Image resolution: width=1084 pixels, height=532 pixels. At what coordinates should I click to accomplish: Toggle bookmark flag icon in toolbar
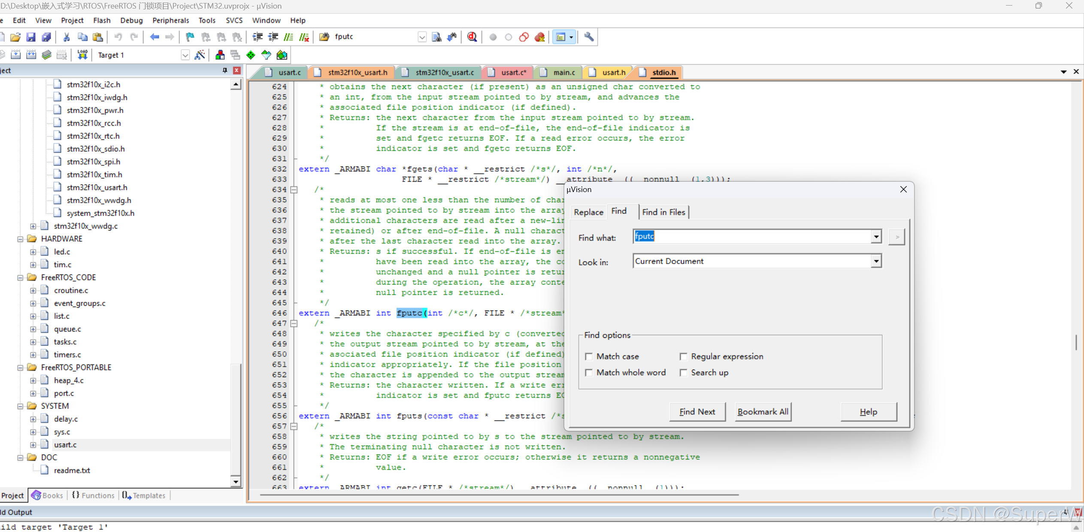[x=190, y=37]
